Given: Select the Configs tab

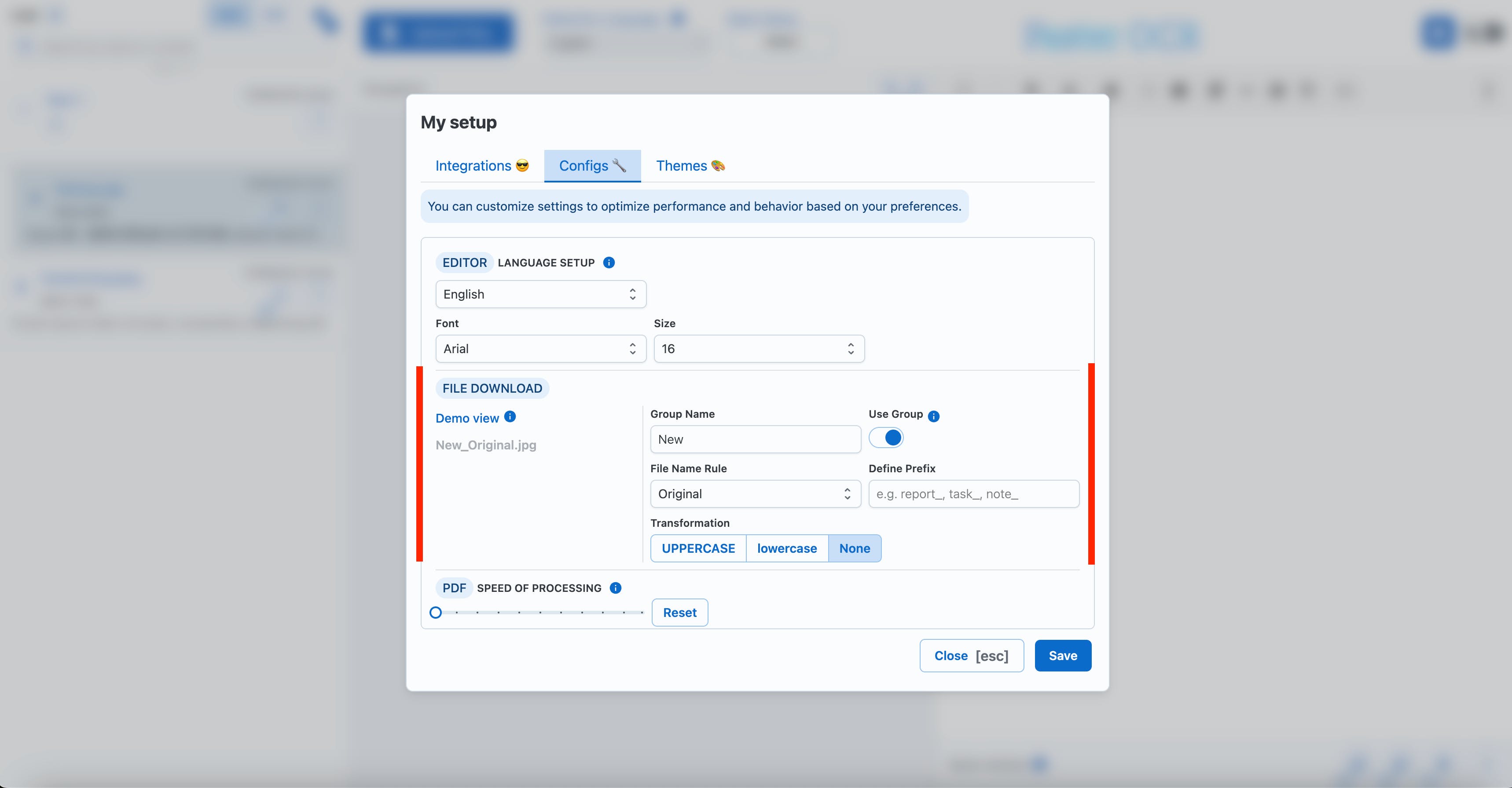Looking at the screenshot, I should click(x=592, y=166).
